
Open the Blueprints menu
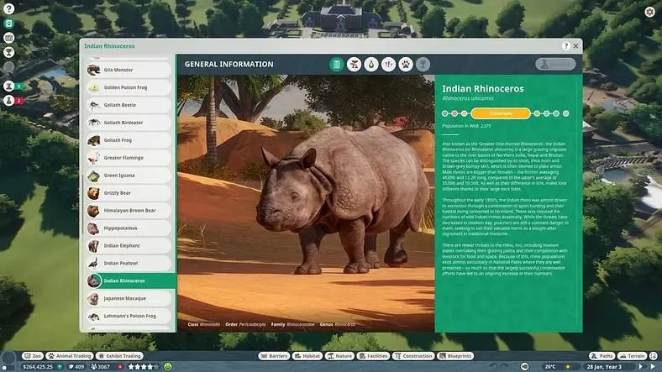click(455, 356)
